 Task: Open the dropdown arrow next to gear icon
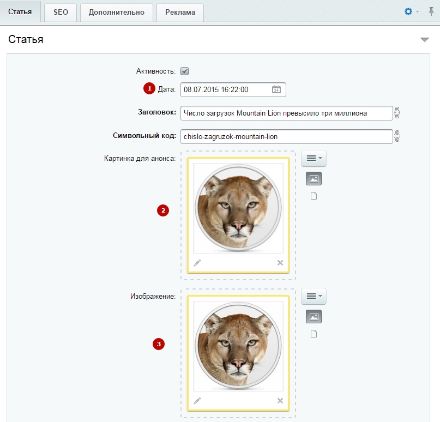coord(417,12)
